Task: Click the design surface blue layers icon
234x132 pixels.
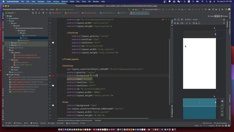Action: pos(175,19)
